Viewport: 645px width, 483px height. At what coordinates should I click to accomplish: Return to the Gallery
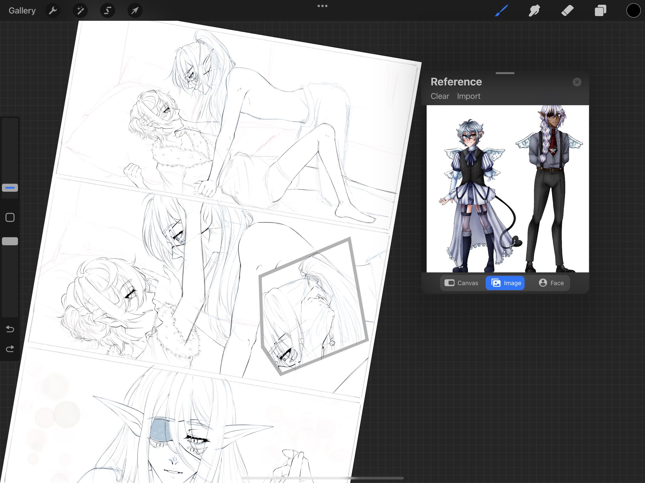point(22,11)
